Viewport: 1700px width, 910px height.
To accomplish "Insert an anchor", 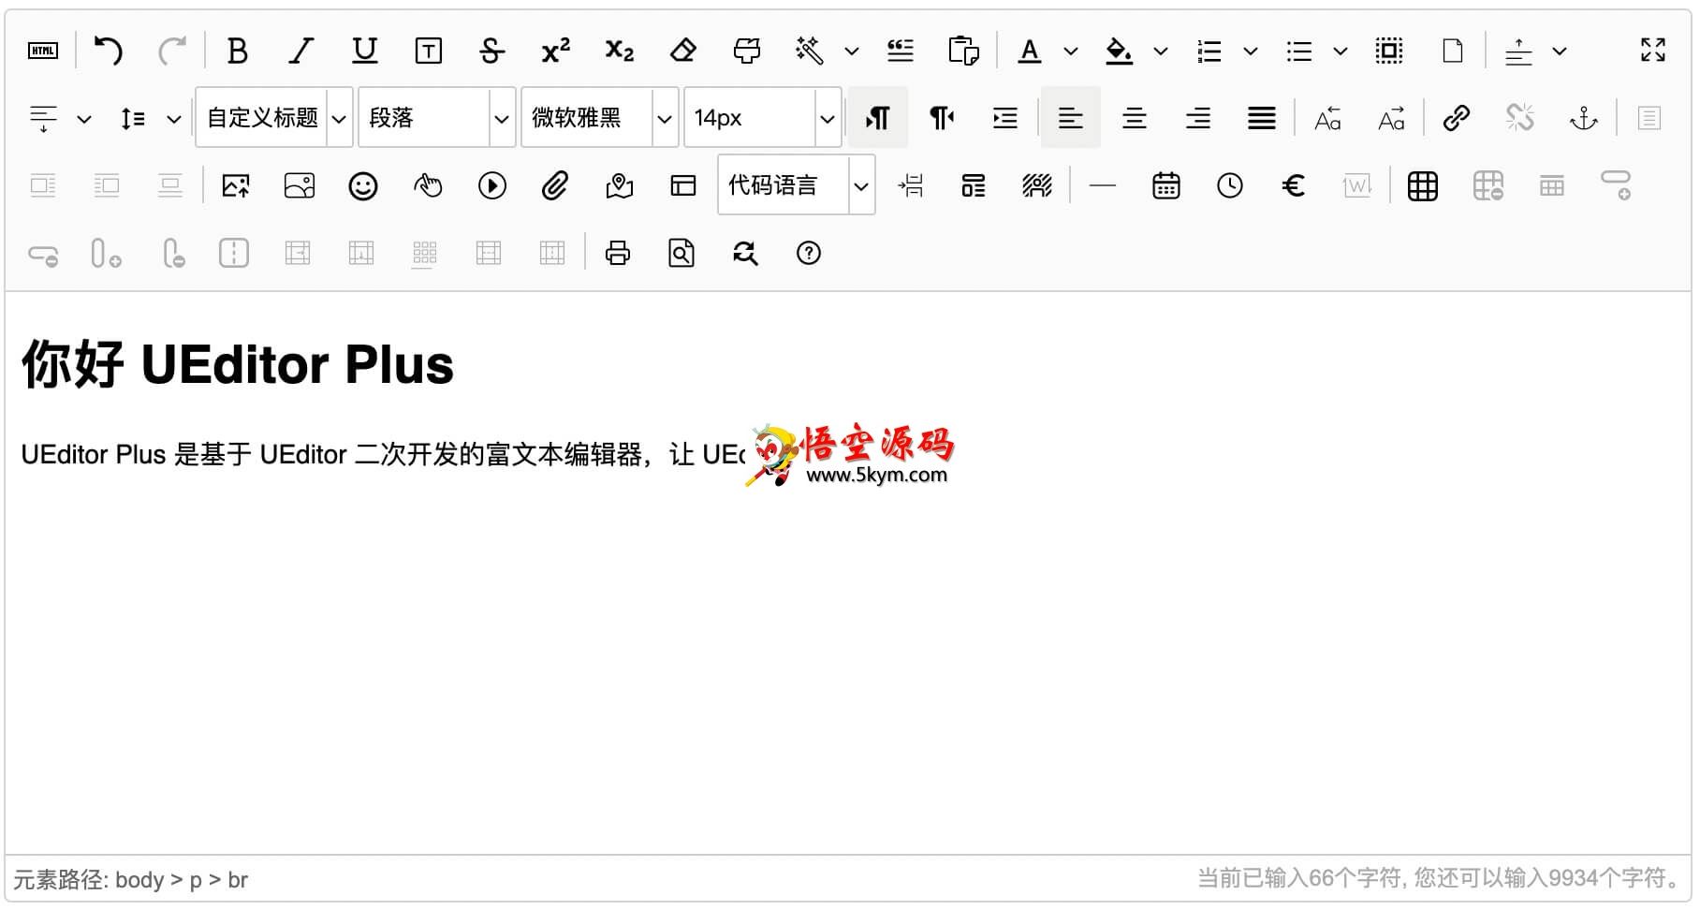I will point(1584,118).
